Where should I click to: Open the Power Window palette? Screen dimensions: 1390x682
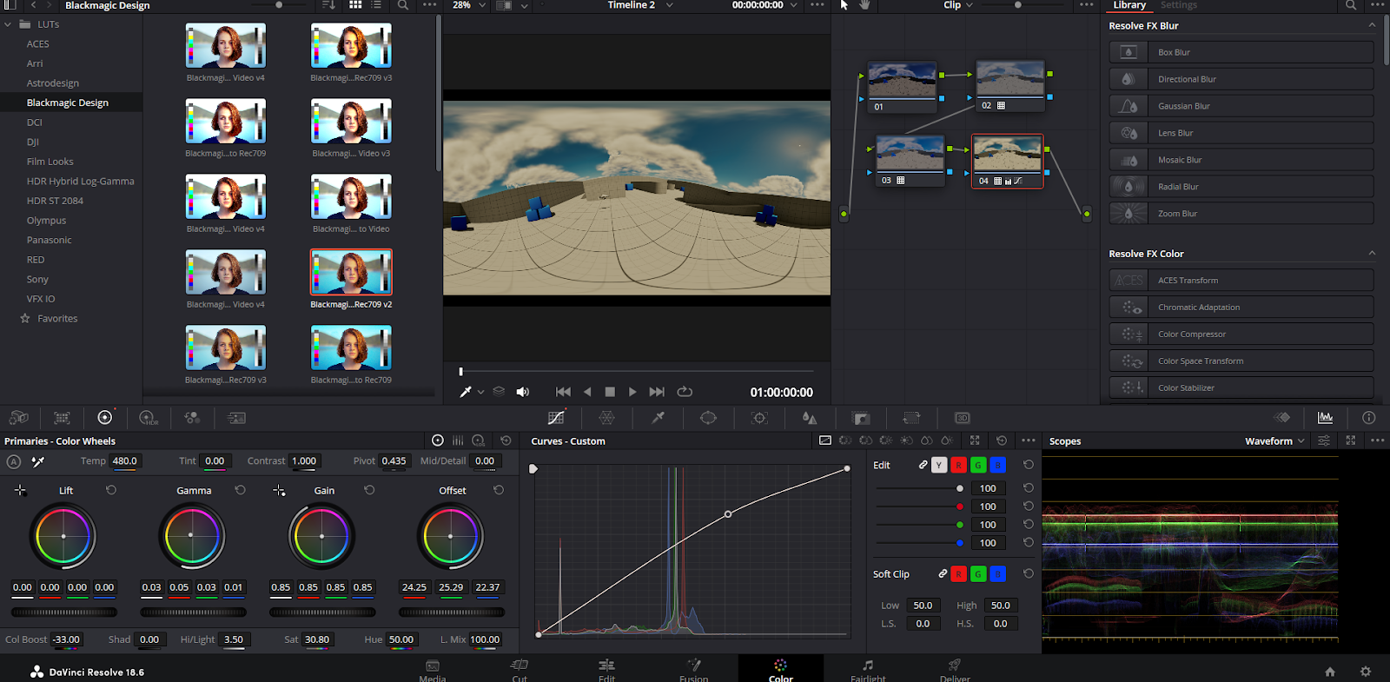709,418
